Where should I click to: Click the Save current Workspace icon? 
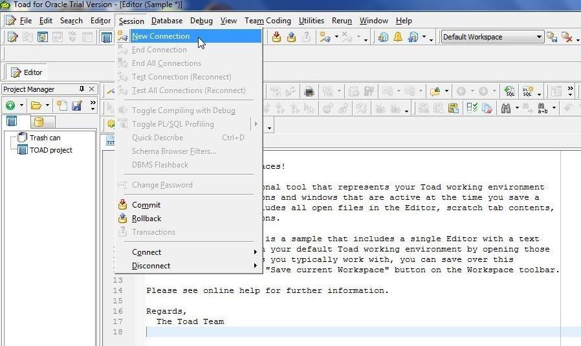pos(552,37)
